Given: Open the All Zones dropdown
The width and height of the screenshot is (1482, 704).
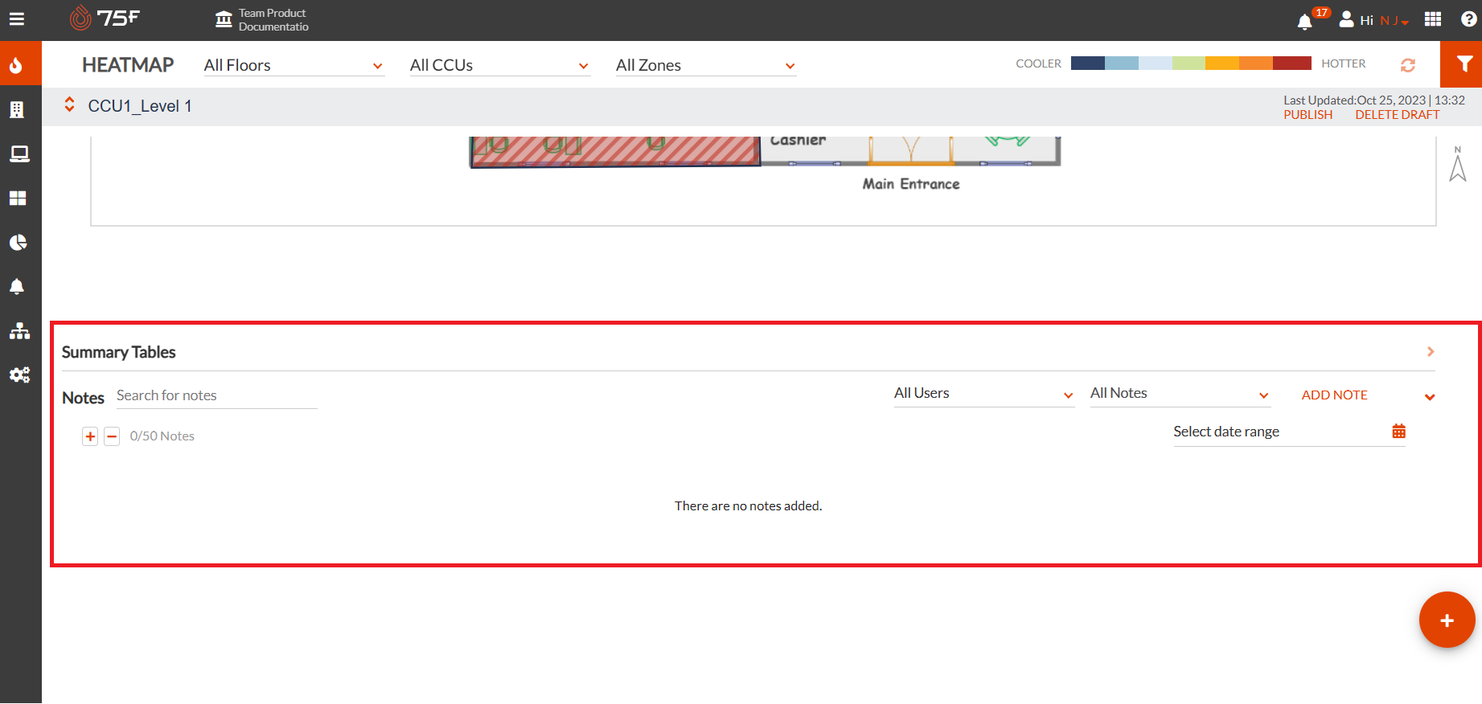Looking at the screenshot, I should point(705,65).
